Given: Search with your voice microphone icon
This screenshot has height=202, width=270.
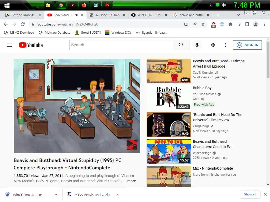Looking at the screenshot, I should click(x=197, y=45).
